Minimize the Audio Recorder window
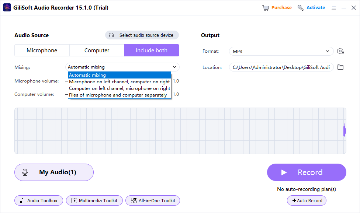This screenshot has width=360, height=213. click(344, 8)
